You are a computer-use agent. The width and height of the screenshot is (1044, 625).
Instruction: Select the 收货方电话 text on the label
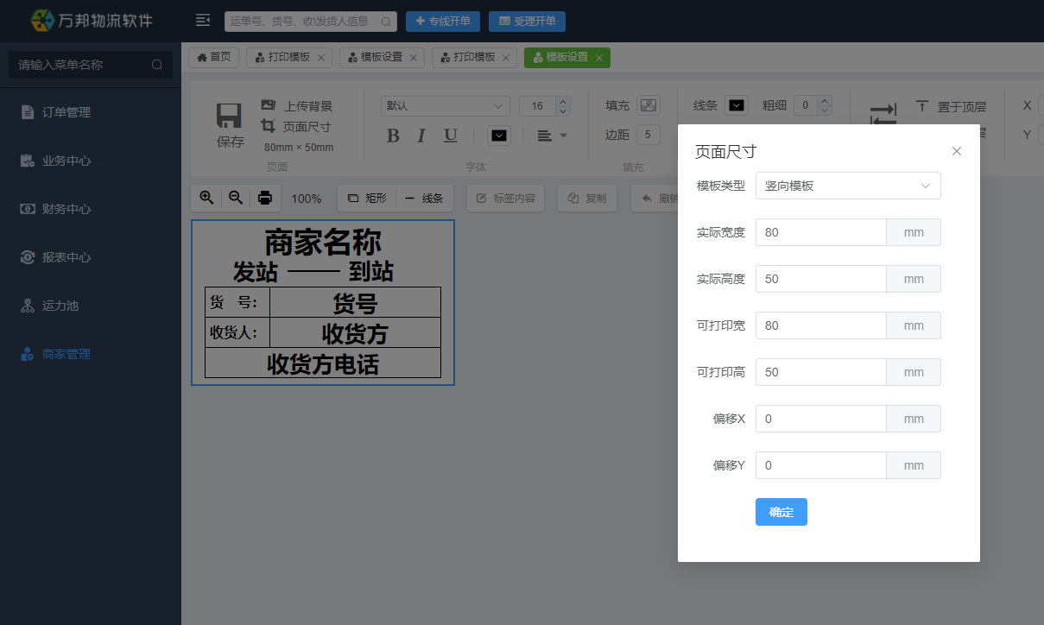(323, 363)
